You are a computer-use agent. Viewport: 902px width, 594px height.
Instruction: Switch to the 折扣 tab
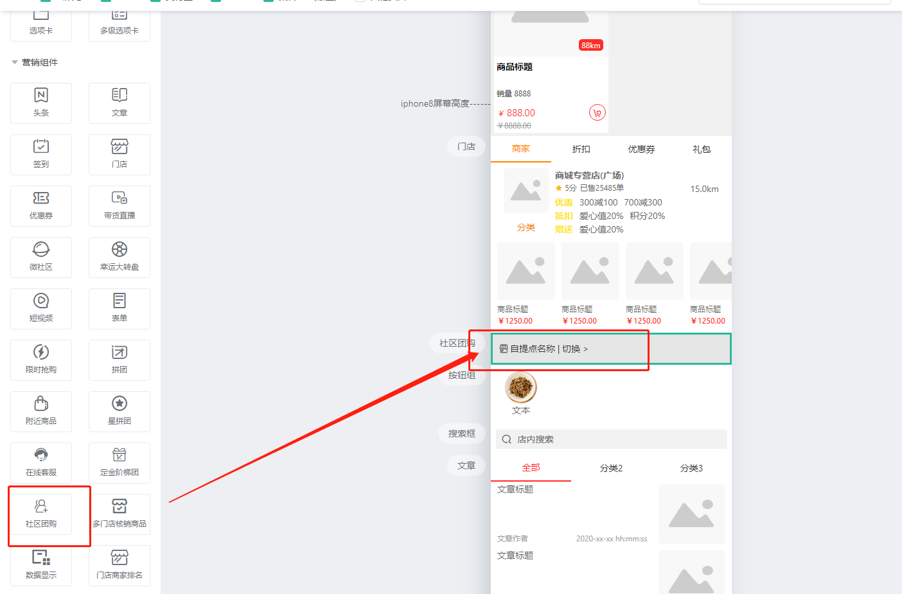coord(581,149)
